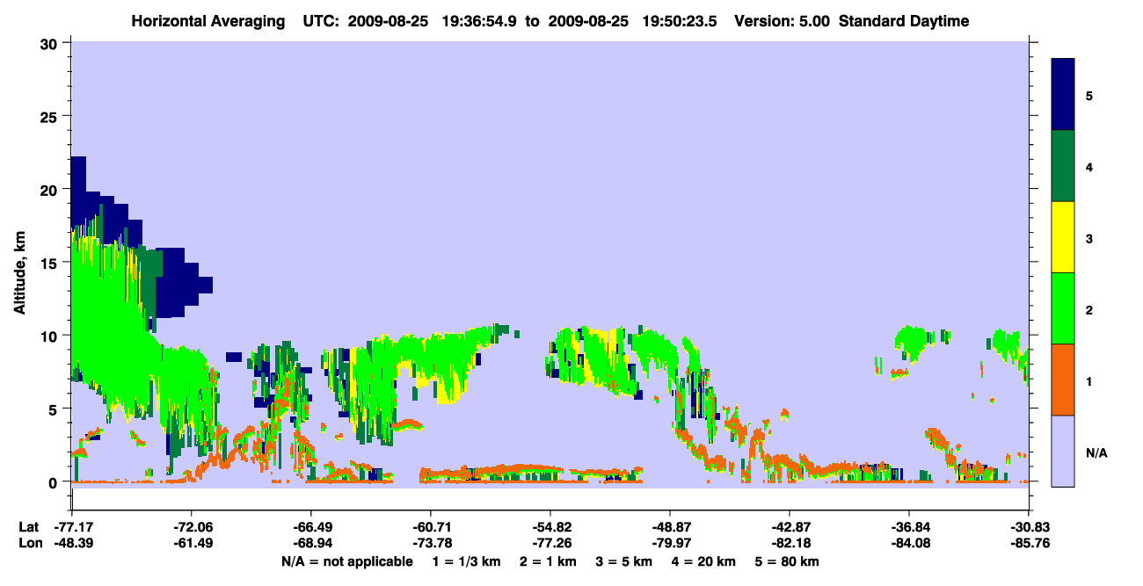Click latitude value -60.71

tap(431, 527)
